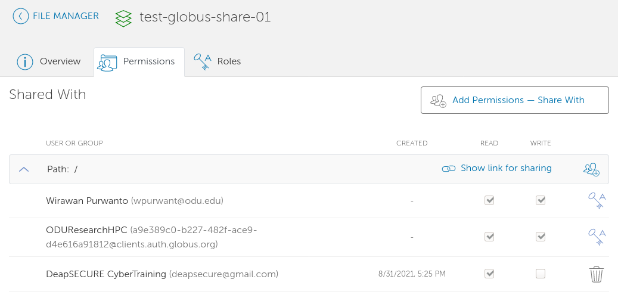Viewport: 618px width, 307px height.
Task: Open the Overview tab
Action: (49, 62)
